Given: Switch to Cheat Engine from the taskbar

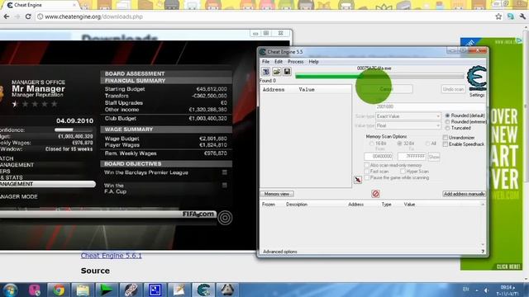Looking at the screenshot, I should click(x=203, y=290).
